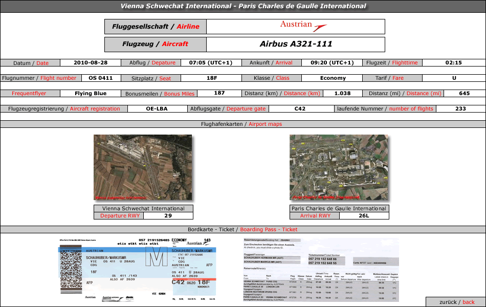
Task: Click the Austrian airline logo
Action: click(x=303, y=27)
